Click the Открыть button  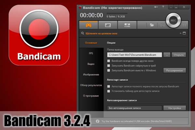[x=179, y=55]
